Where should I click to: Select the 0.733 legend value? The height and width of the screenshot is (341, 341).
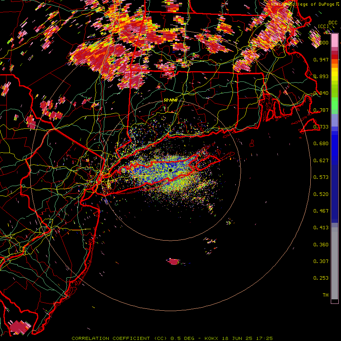click(321, 127)
